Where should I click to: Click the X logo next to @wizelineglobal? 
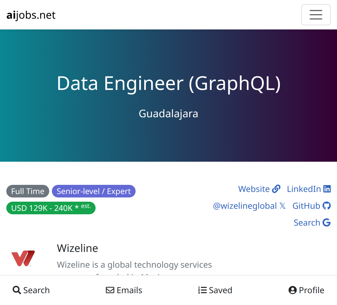click(283, 206)
